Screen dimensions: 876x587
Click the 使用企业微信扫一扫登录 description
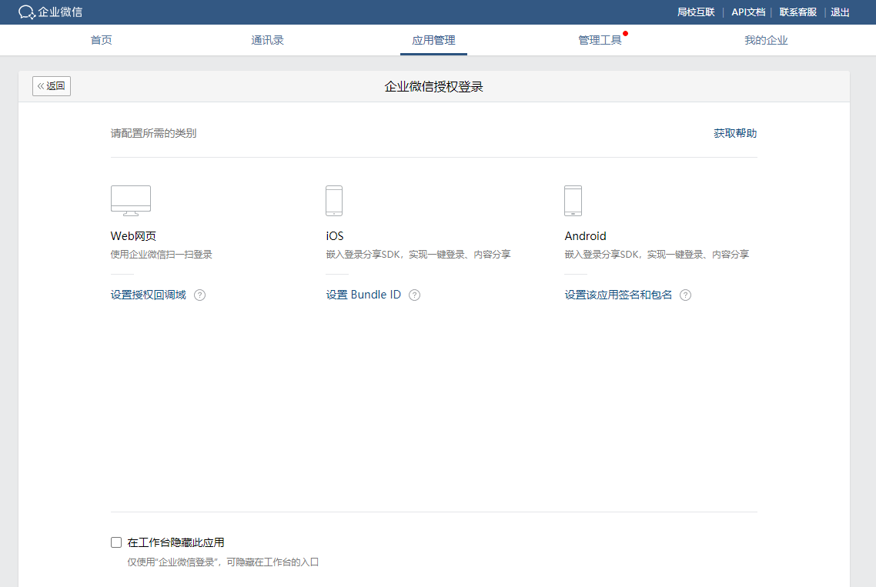[x=162, y=255]
